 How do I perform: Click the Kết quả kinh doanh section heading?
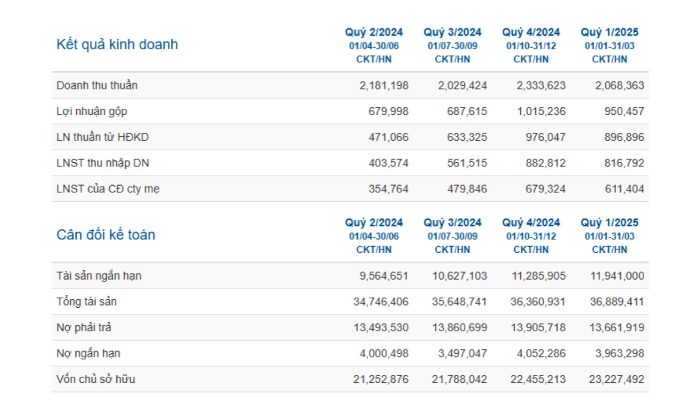click(117, 45)
